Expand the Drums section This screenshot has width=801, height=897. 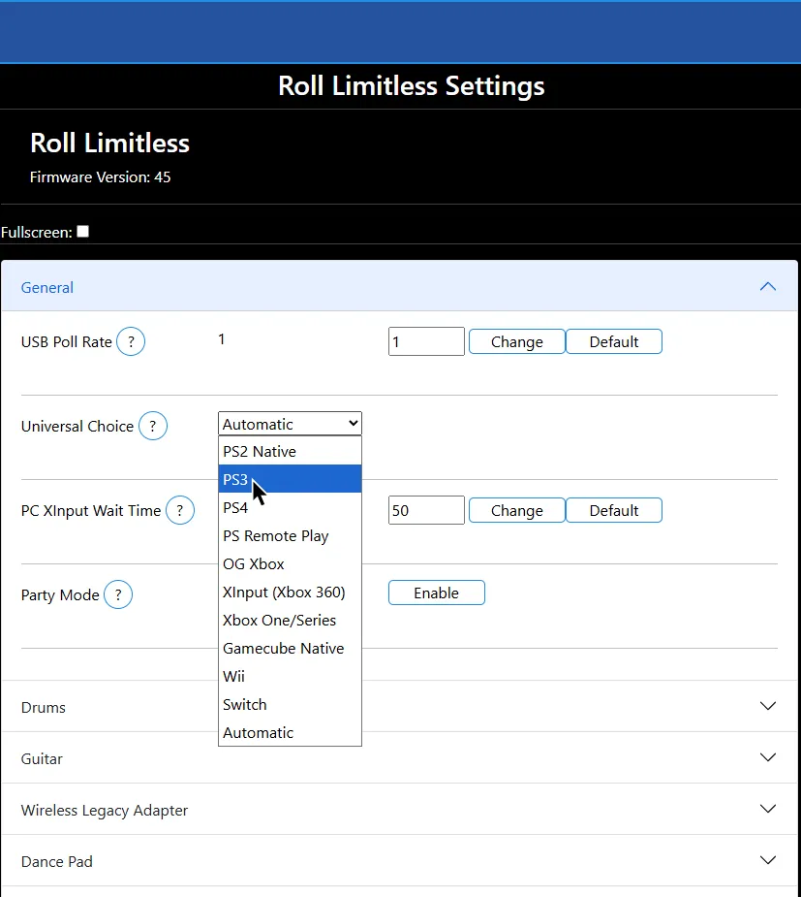click(x=767, y=706)
